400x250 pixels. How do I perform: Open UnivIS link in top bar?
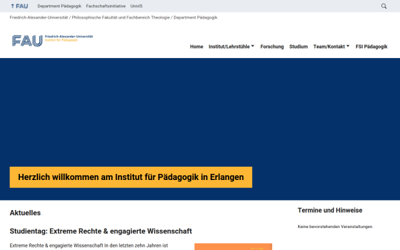click(136, 6)
